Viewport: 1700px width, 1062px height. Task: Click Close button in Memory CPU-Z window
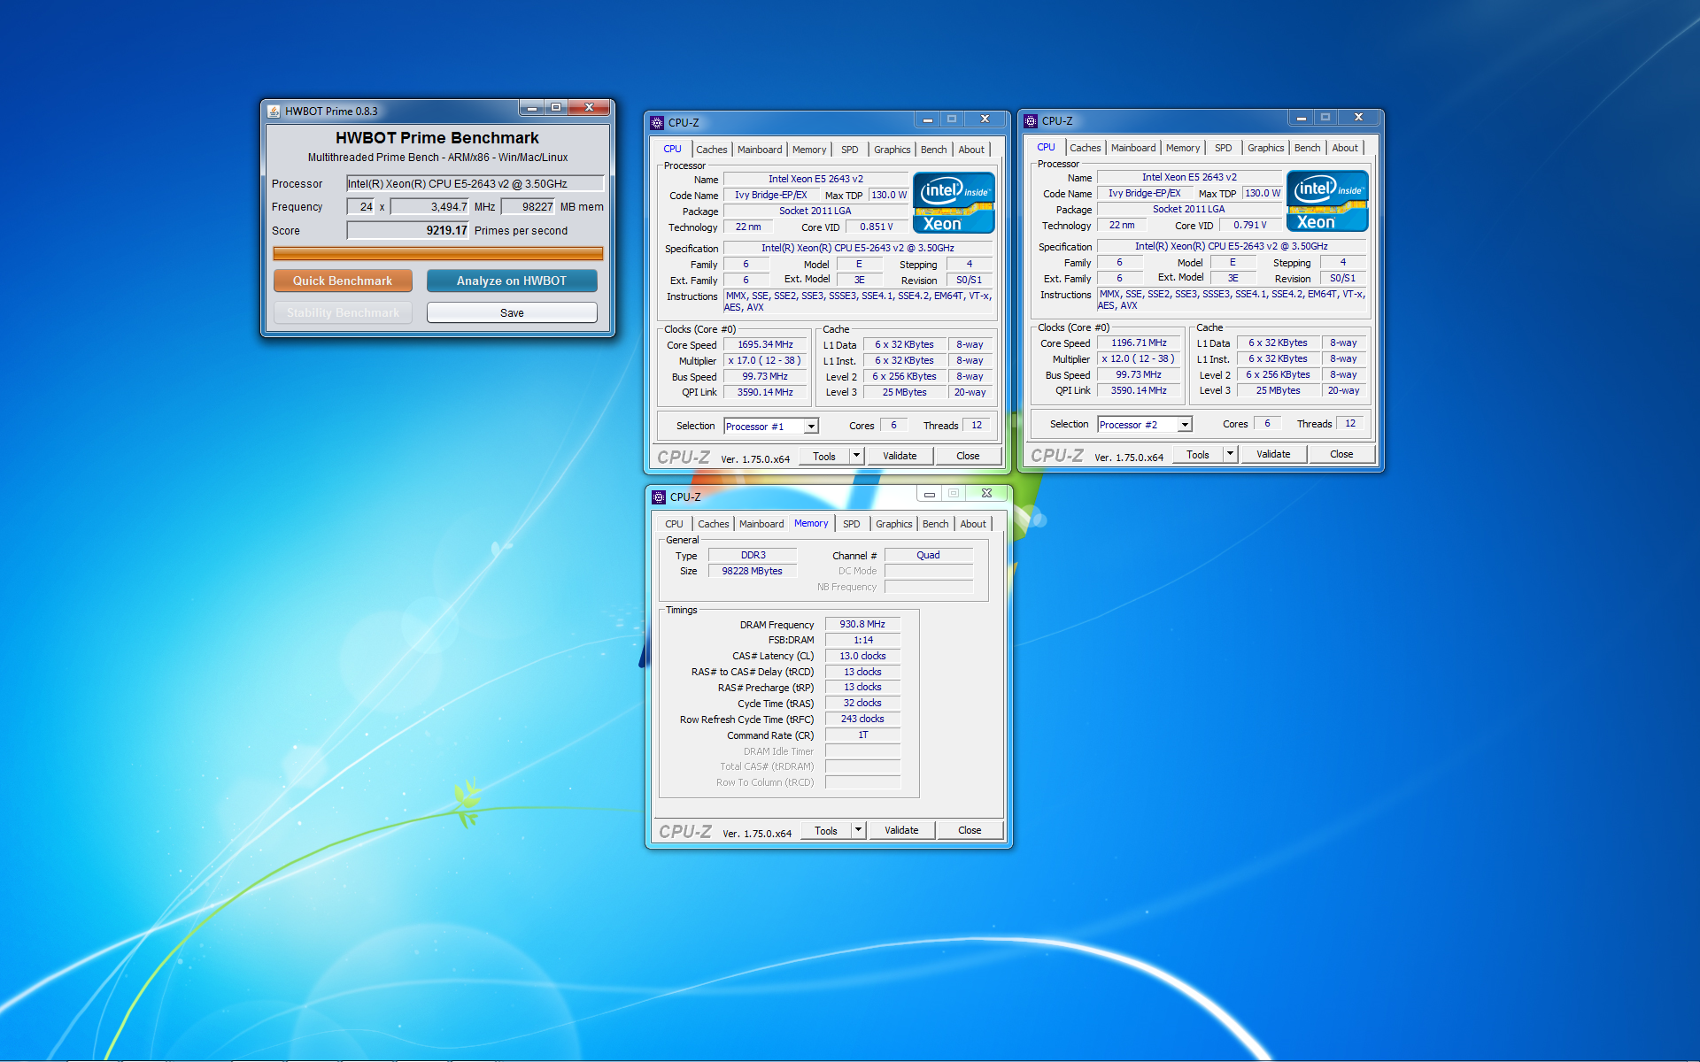point(970,830)
